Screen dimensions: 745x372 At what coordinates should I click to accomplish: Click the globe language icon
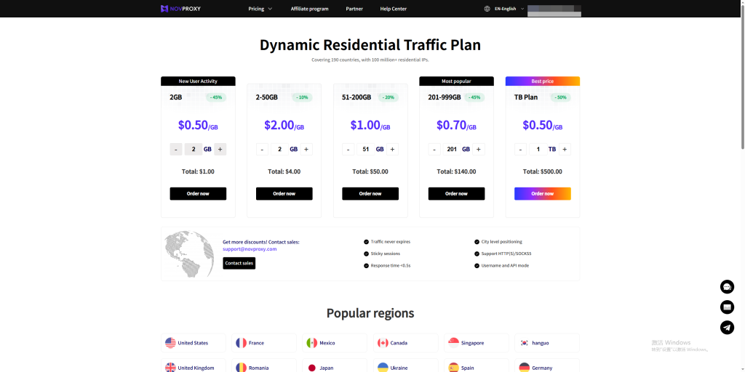click(487, 9)
